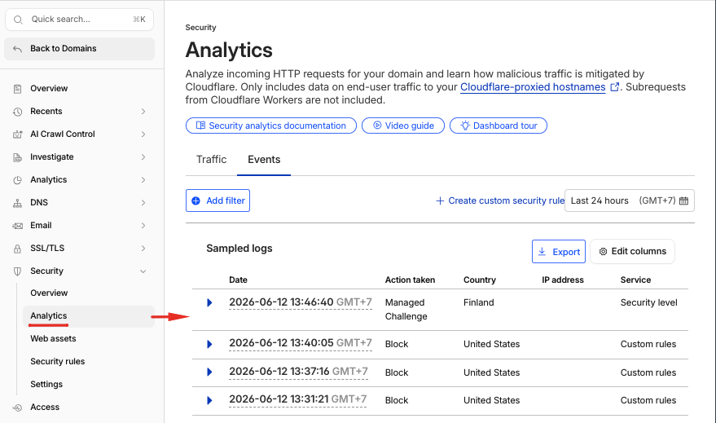Click the Investigate icon in sidebar
Image resolution: width=716 pixels, height=423 pixels.
(x=17, y=157)
